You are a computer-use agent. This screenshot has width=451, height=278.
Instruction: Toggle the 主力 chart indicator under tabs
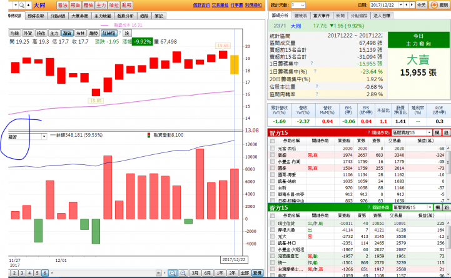pyautogui.click(x=54, y=33)
